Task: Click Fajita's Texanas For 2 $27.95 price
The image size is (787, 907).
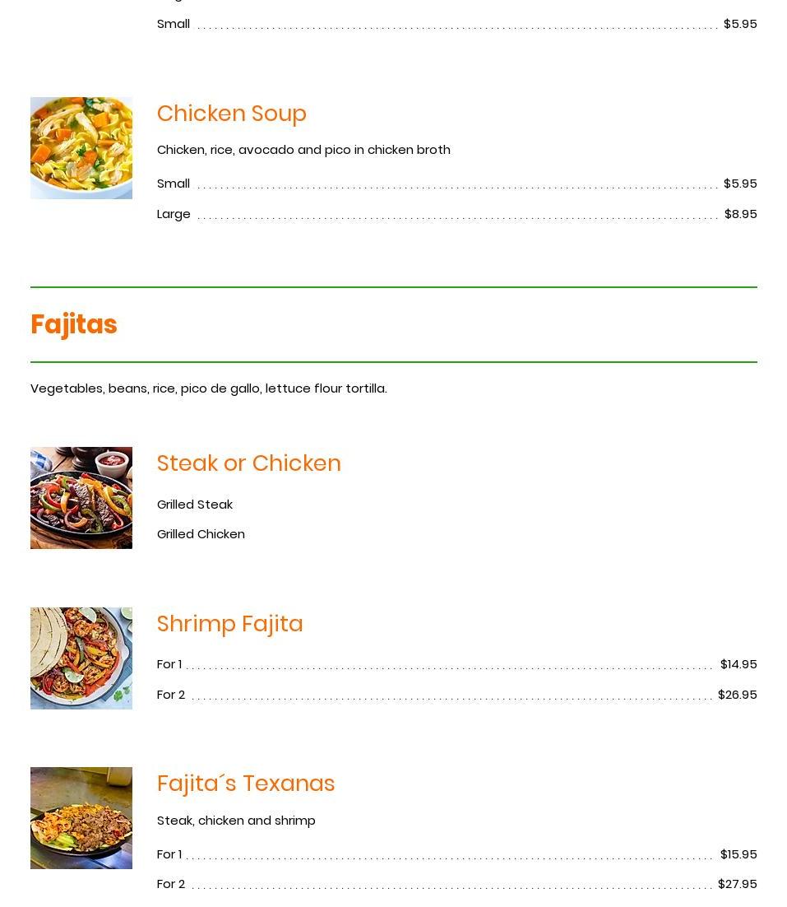Action: [737, 884]
